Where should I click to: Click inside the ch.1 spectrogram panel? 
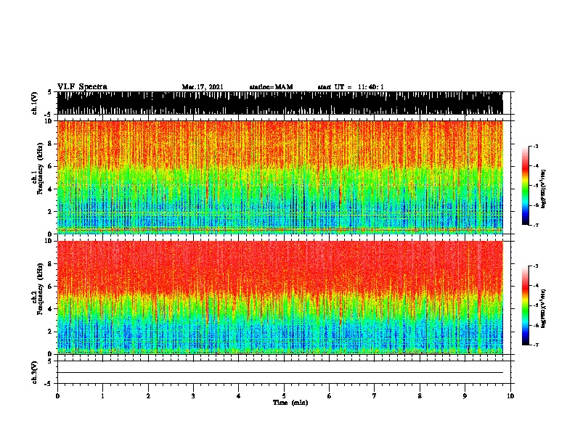tap(280, 177)
